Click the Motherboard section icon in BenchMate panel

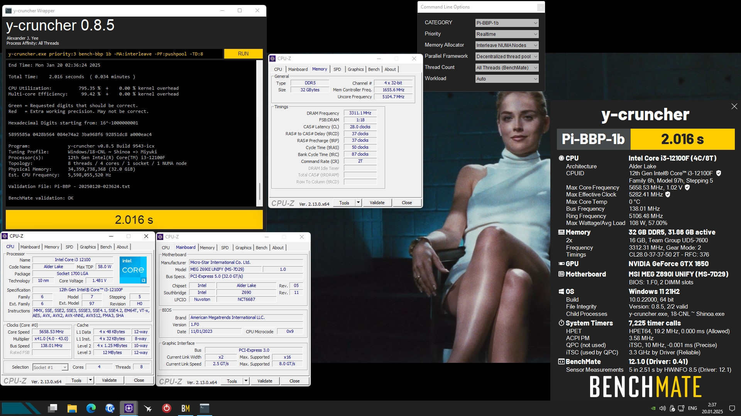[562, 274]
